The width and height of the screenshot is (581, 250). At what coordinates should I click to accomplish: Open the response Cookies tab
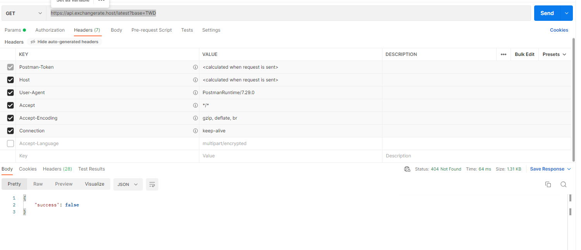click(28, 169)
